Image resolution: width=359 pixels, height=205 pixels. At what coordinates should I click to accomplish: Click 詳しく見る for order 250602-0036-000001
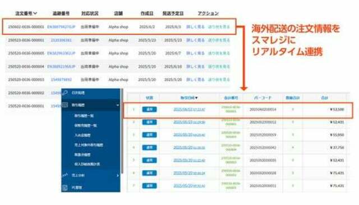195,27
